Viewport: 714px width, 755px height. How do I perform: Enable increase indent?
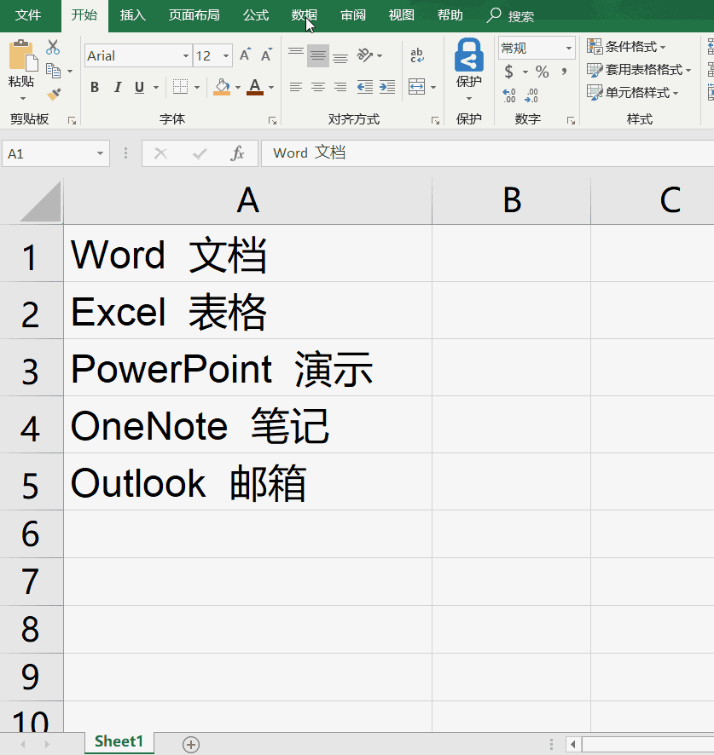point(387,87)
